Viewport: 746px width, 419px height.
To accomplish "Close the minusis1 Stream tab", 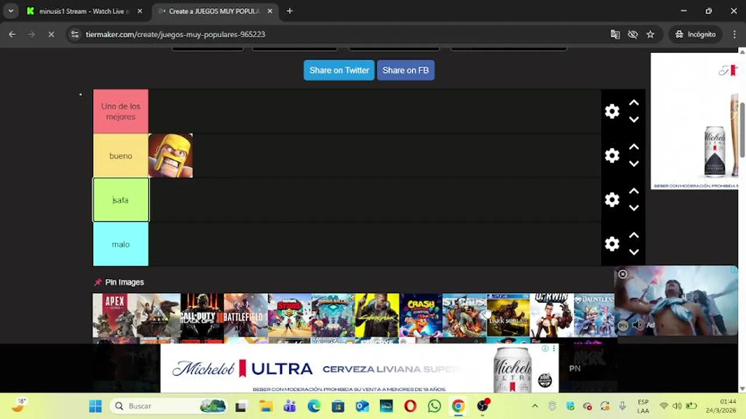I will coord(140,11).
